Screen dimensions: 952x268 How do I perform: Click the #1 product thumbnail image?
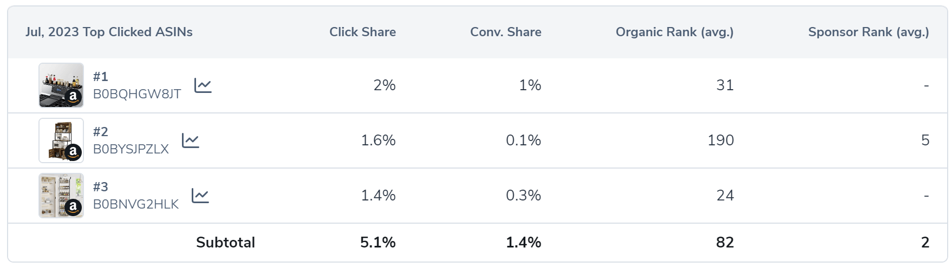pyautogui.click(x=61, y=85)
